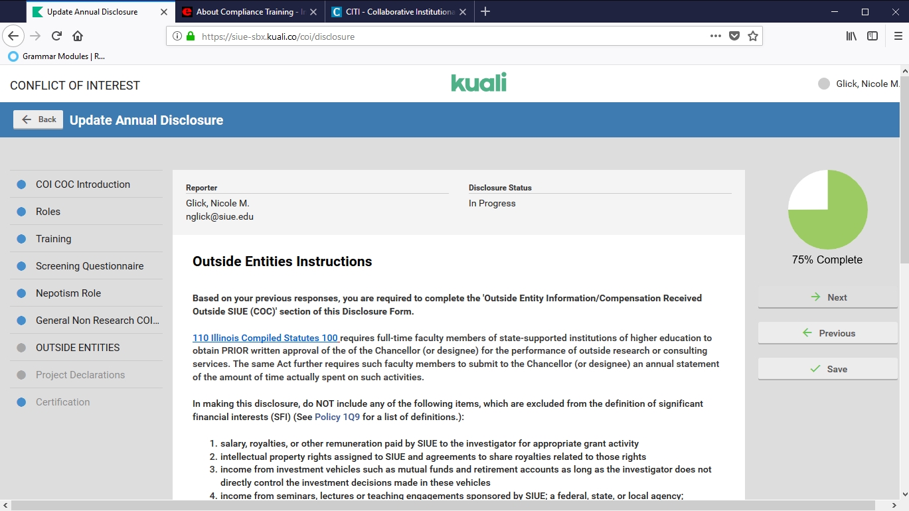
Task: Go to the browser home page icon
Action: tap(78, 36)
